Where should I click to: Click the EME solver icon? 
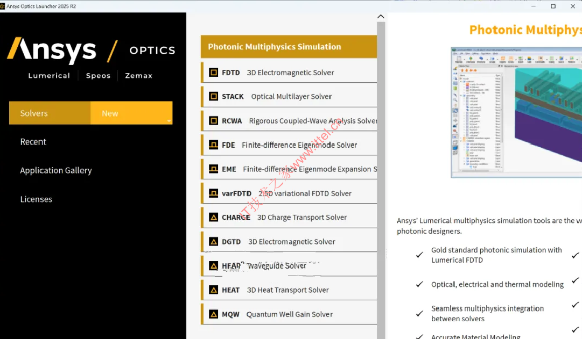213,169
